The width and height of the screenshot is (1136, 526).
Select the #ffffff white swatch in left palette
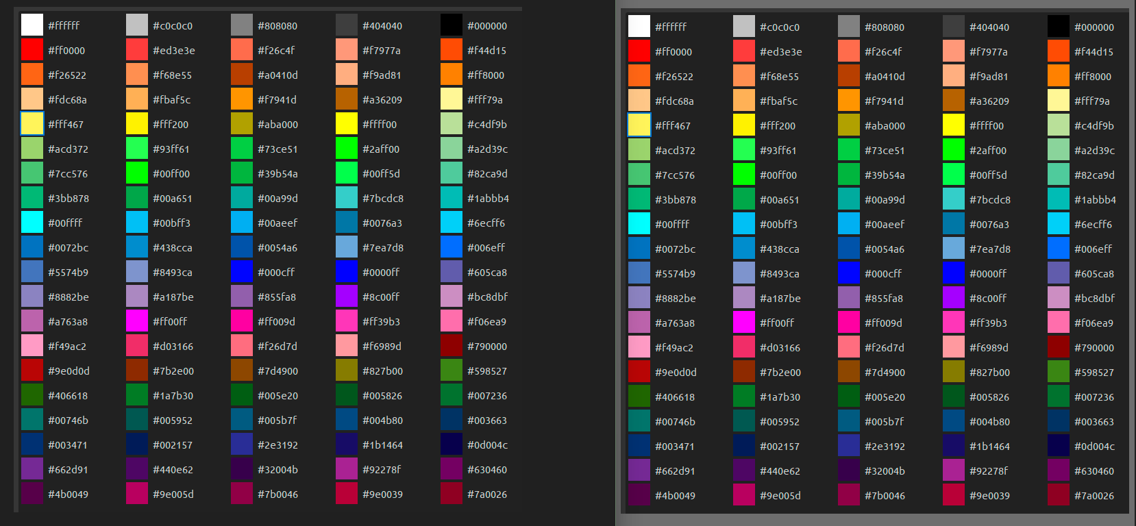(32, 25)
